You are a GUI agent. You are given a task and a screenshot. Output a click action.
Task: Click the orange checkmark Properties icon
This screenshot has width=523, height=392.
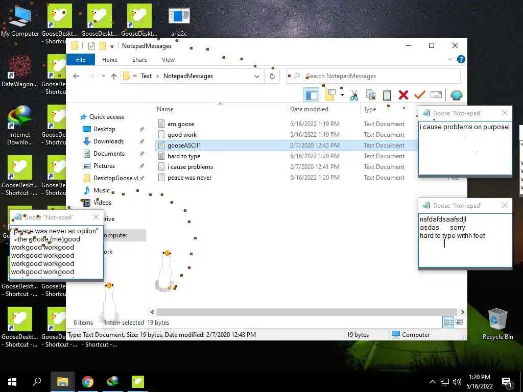420,95
